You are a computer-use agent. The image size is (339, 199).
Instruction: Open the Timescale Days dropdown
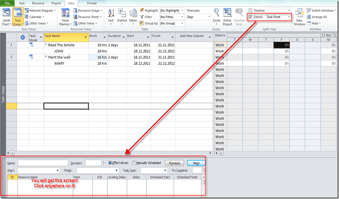point(210,17)
